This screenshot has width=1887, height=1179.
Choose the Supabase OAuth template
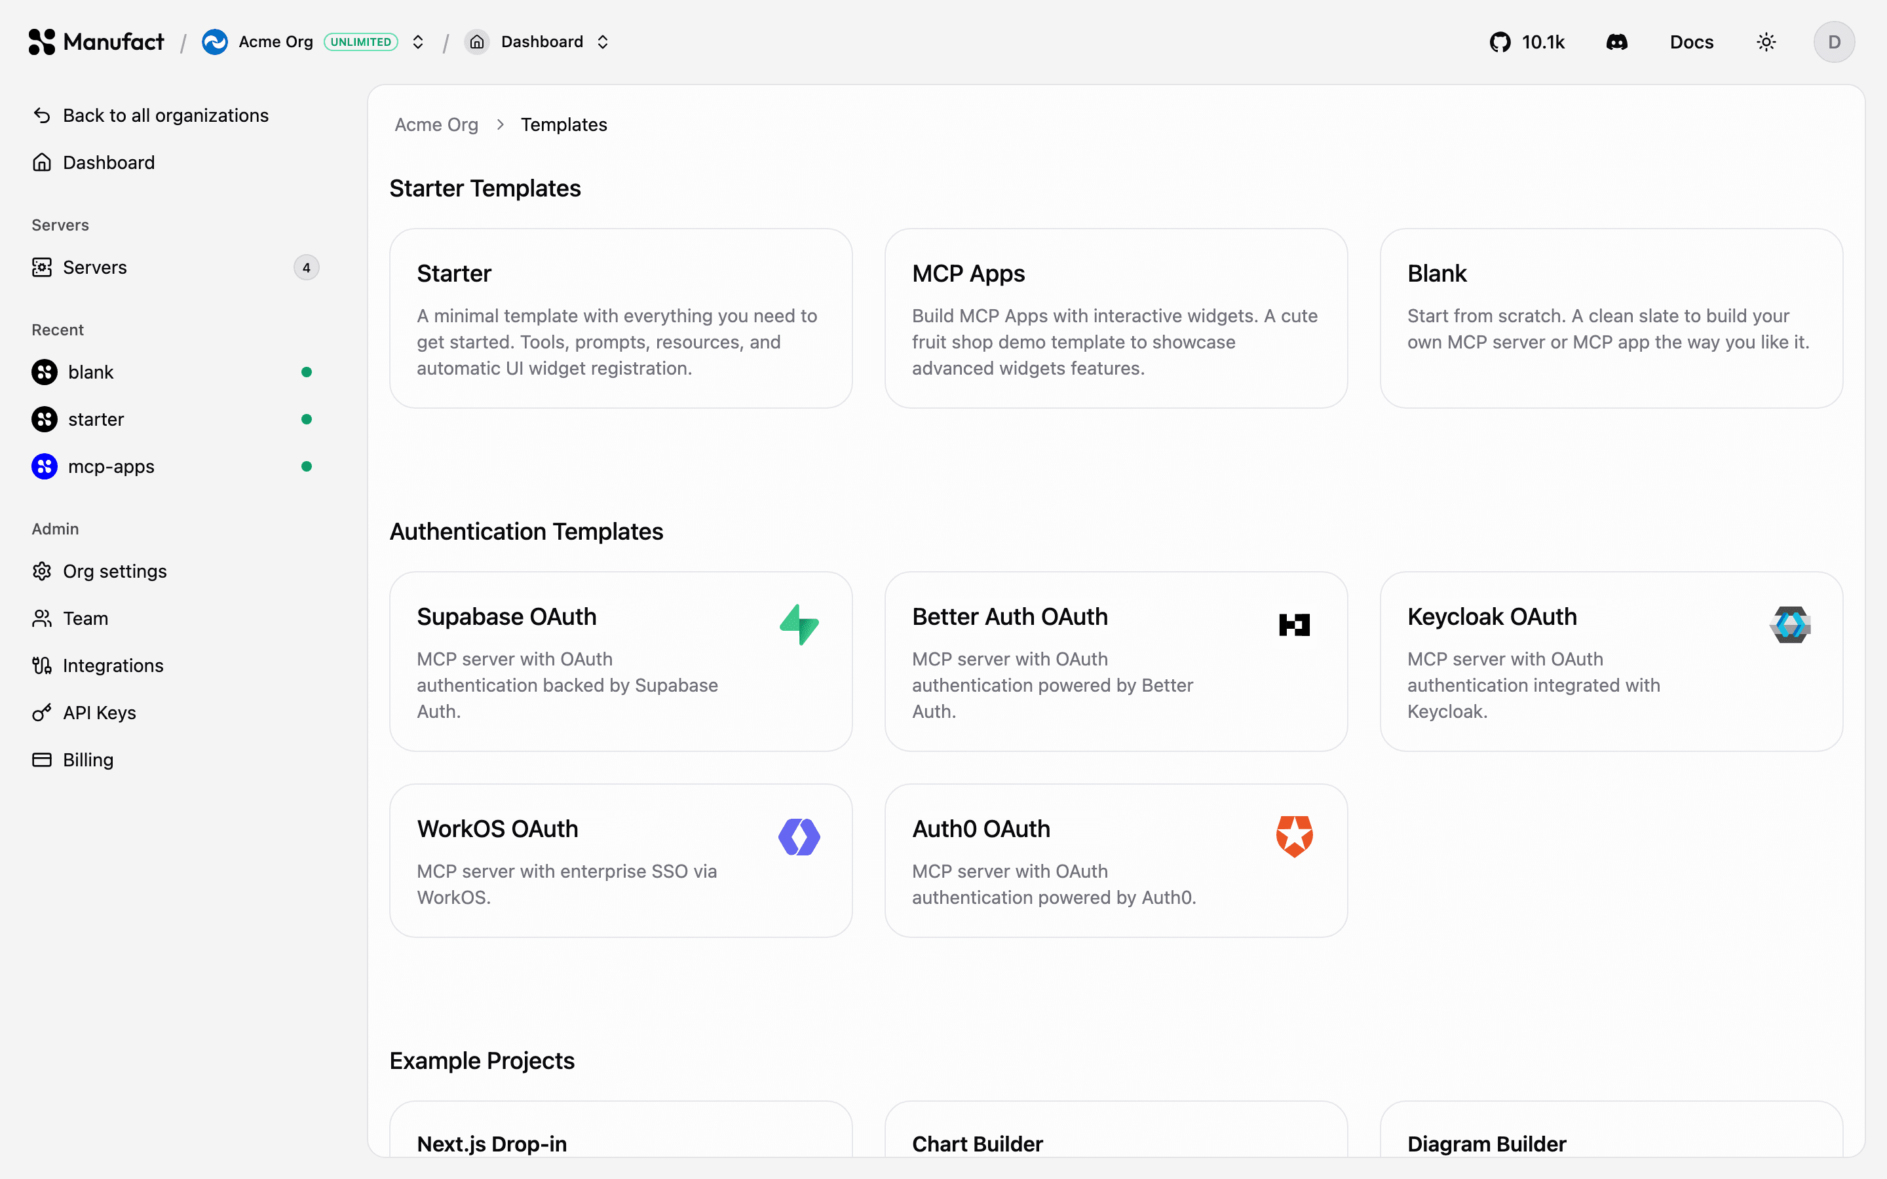click(620, 662)
